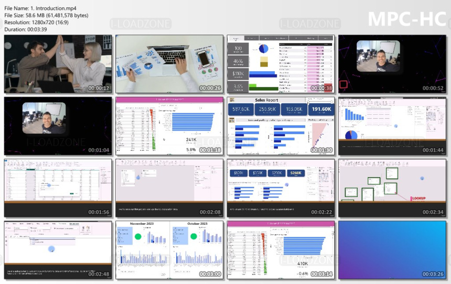This screenshot has width=451, height=284.
Task: Open the November 2023 thumbnail at 00:03:00
Action: (169, 250)
